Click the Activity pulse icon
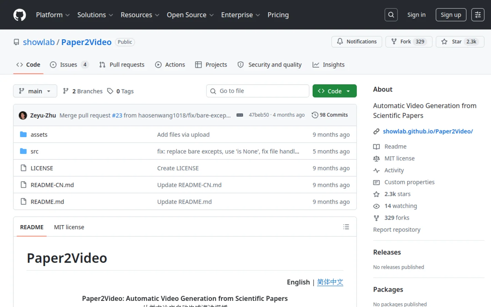Screen dimensions: 491x307 [376, 171]
